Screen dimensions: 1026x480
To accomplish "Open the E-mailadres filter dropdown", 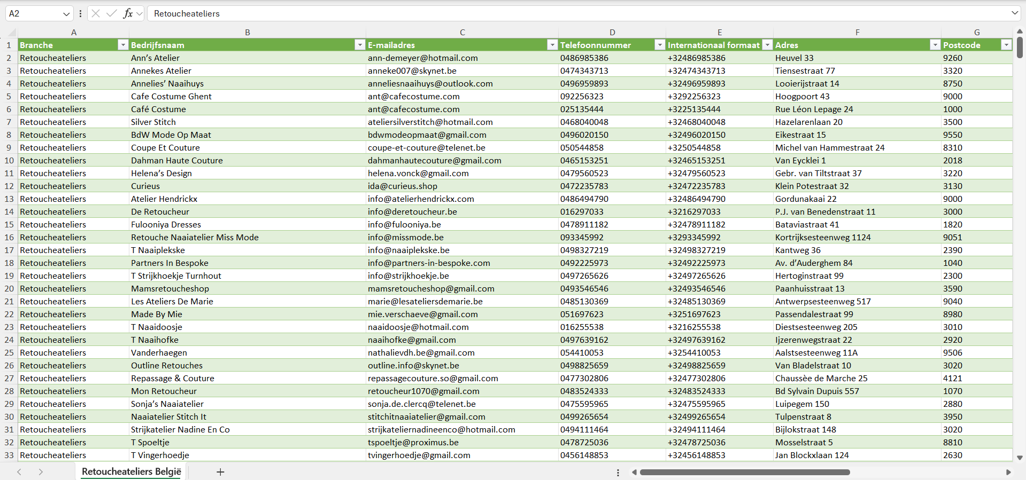I will tap(552, 45).
